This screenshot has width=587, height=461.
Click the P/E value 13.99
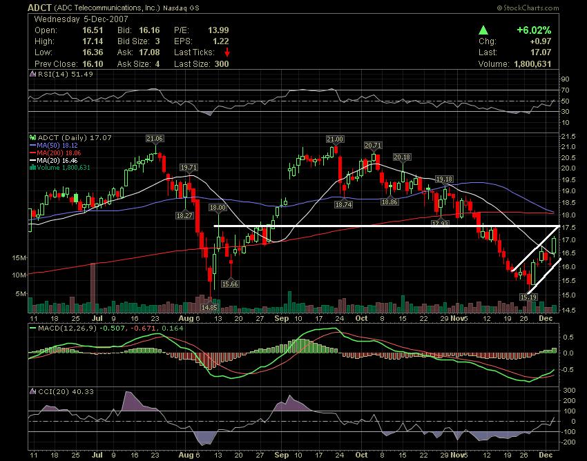[218, 30]
